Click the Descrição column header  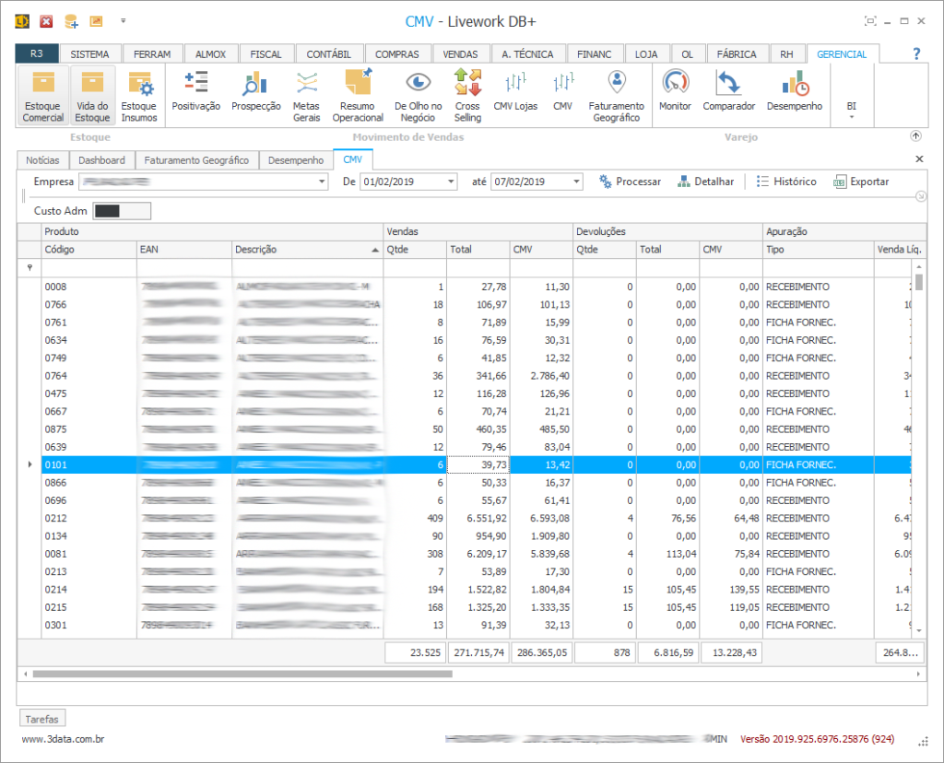click(307, 250)
